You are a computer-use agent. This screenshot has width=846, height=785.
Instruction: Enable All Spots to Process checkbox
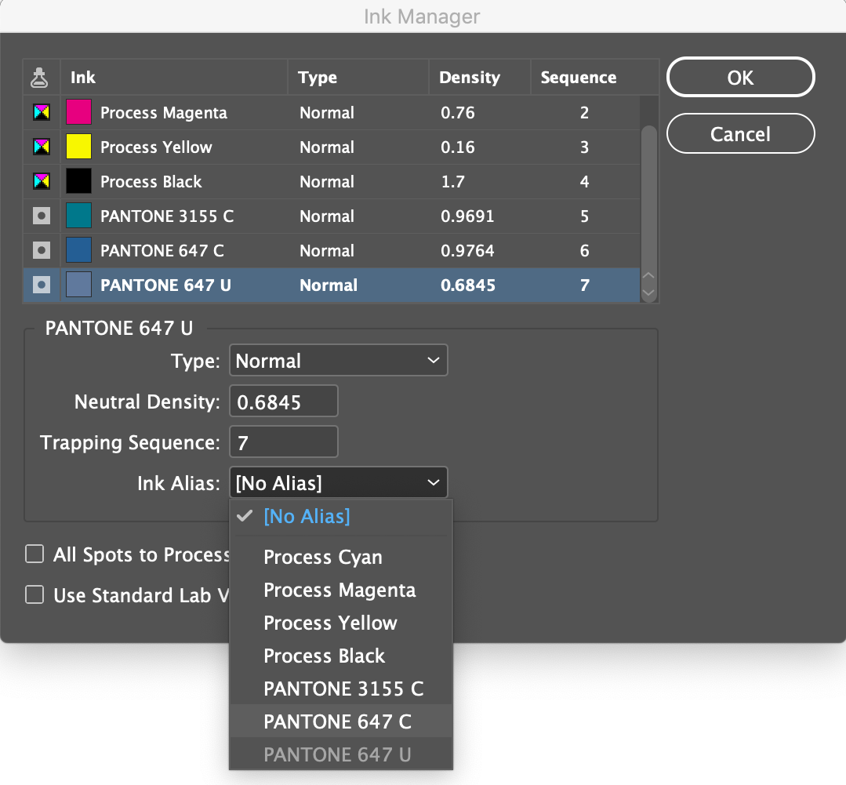(x=34, y=554)
